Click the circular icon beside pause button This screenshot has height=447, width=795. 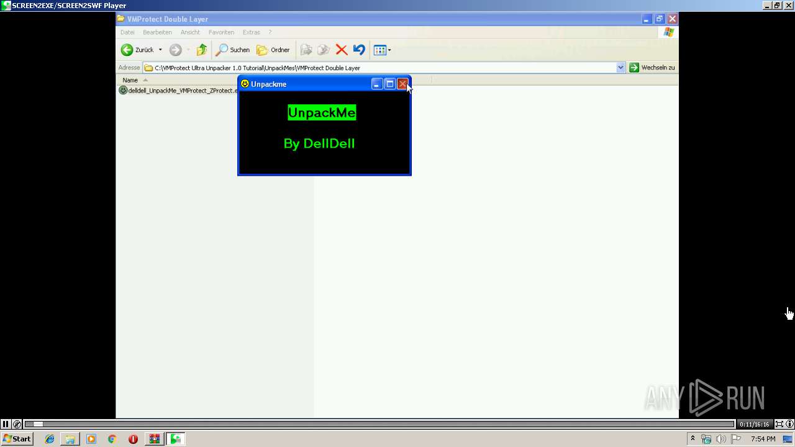pos(17,424)
